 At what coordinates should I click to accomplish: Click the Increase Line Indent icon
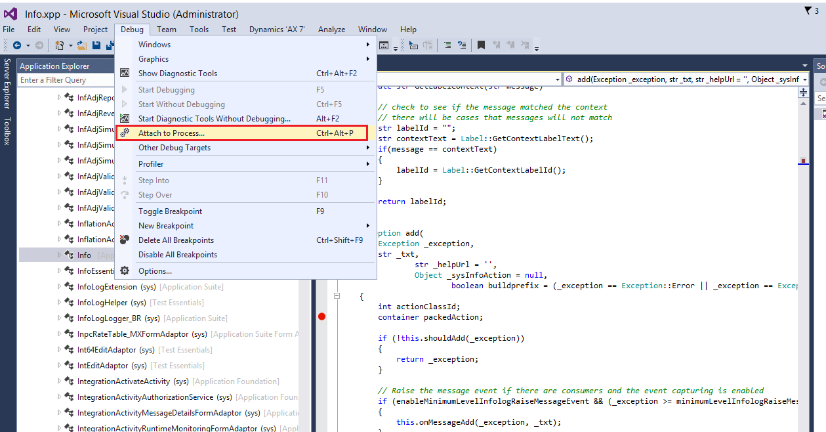point(462,45)
